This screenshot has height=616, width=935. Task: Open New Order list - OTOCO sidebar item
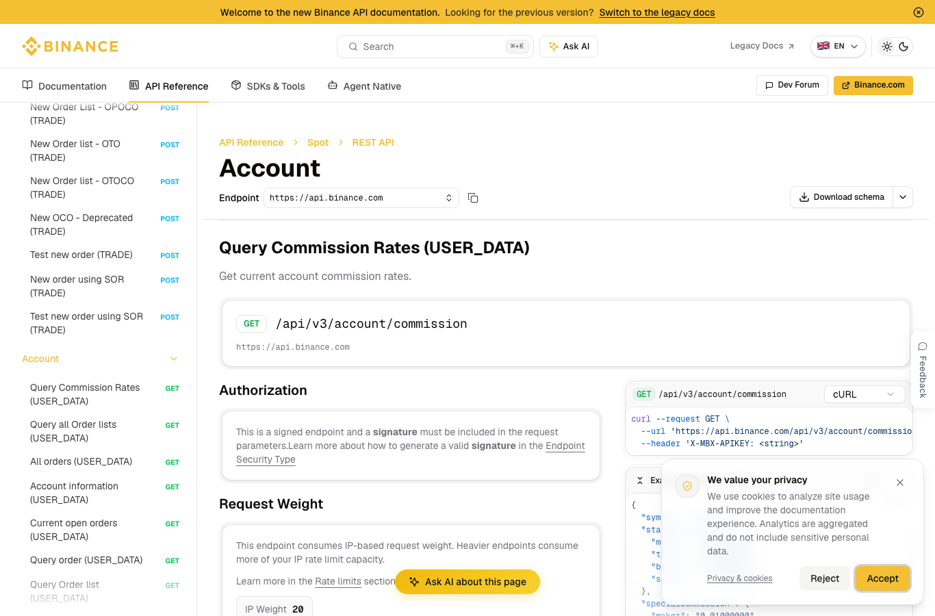[x=105, y=188]
